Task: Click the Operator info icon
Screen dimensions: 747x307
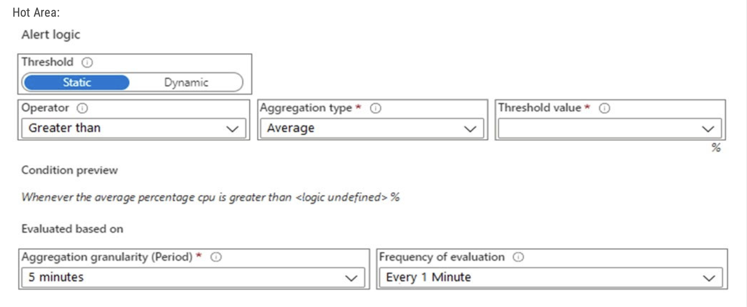Action: [x=82, y=108]
